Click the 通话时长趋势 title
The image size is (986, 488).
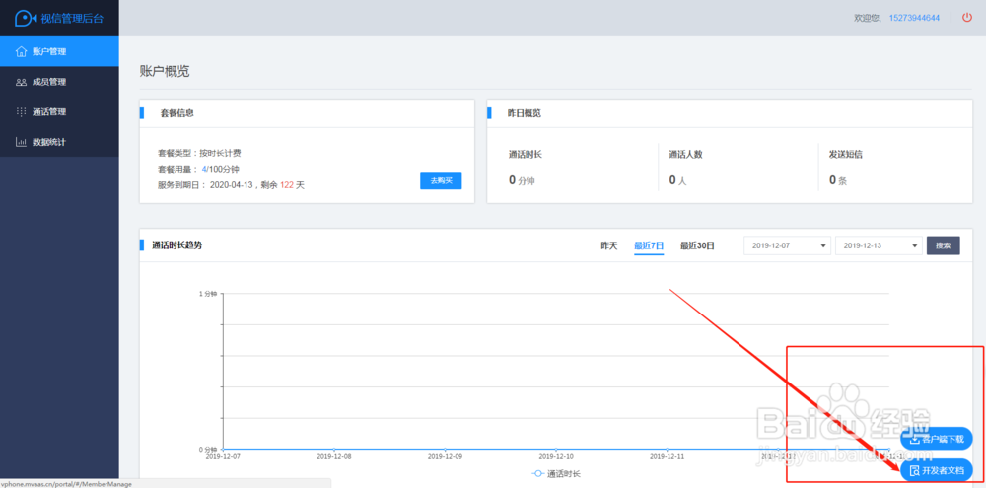tap(176, 245)
